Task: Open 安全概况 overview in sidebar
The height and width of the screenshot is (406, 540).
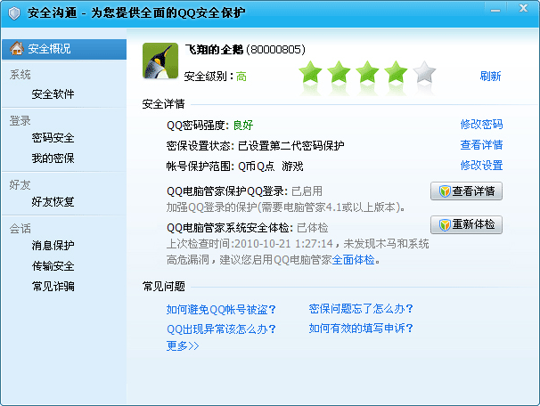Action: pos(64,49)
